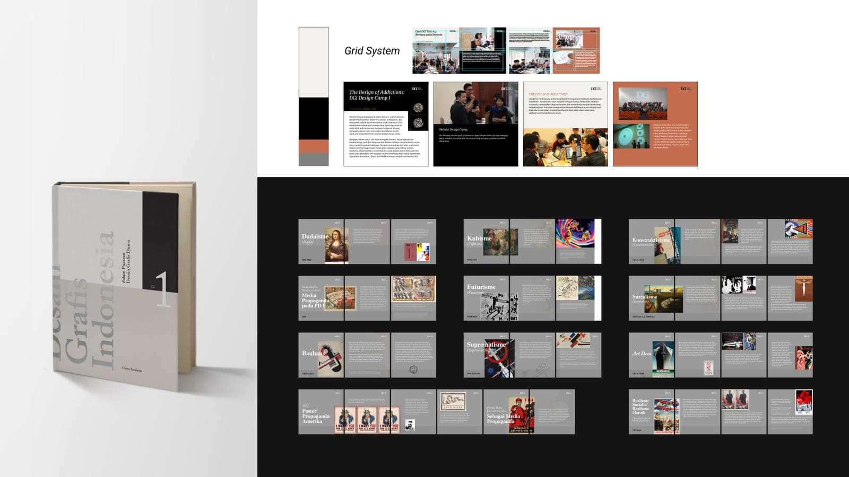Click the colorful swirl artwork in Kubisme spread

[575, 234]
